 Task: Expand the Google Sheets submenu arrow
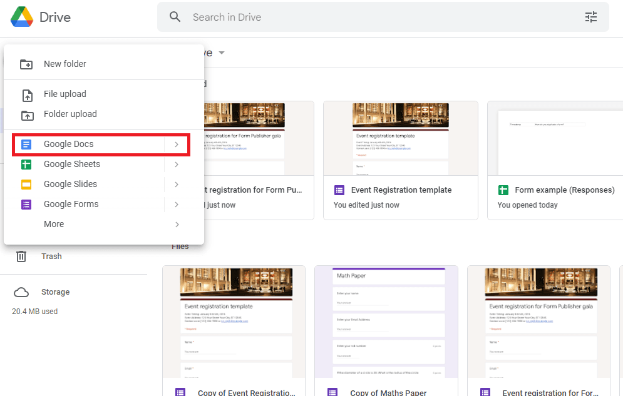tap(177, 165)
